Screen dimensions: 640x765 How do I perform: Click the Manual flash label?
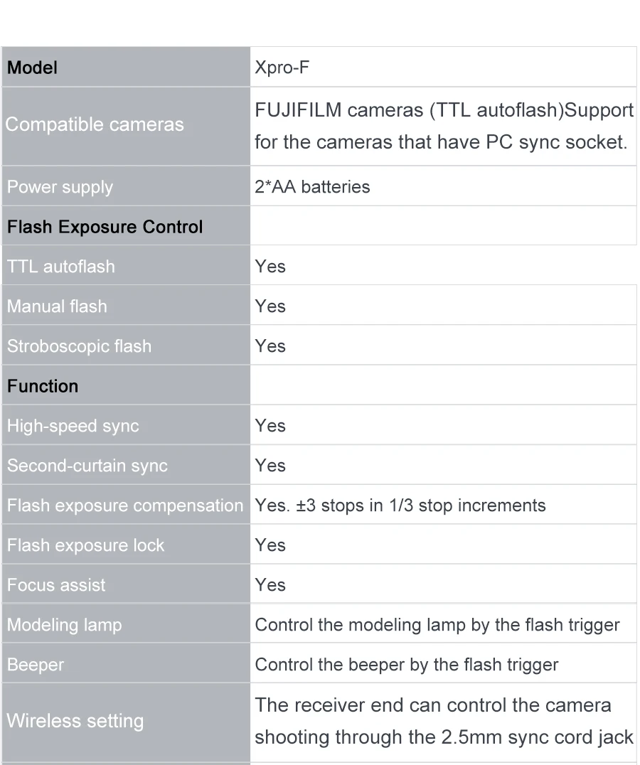click(x=57, y=306)
